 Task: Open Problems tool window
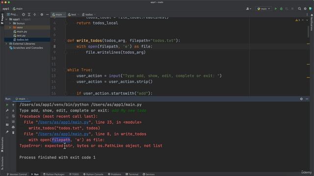click(x=114, y=174)
